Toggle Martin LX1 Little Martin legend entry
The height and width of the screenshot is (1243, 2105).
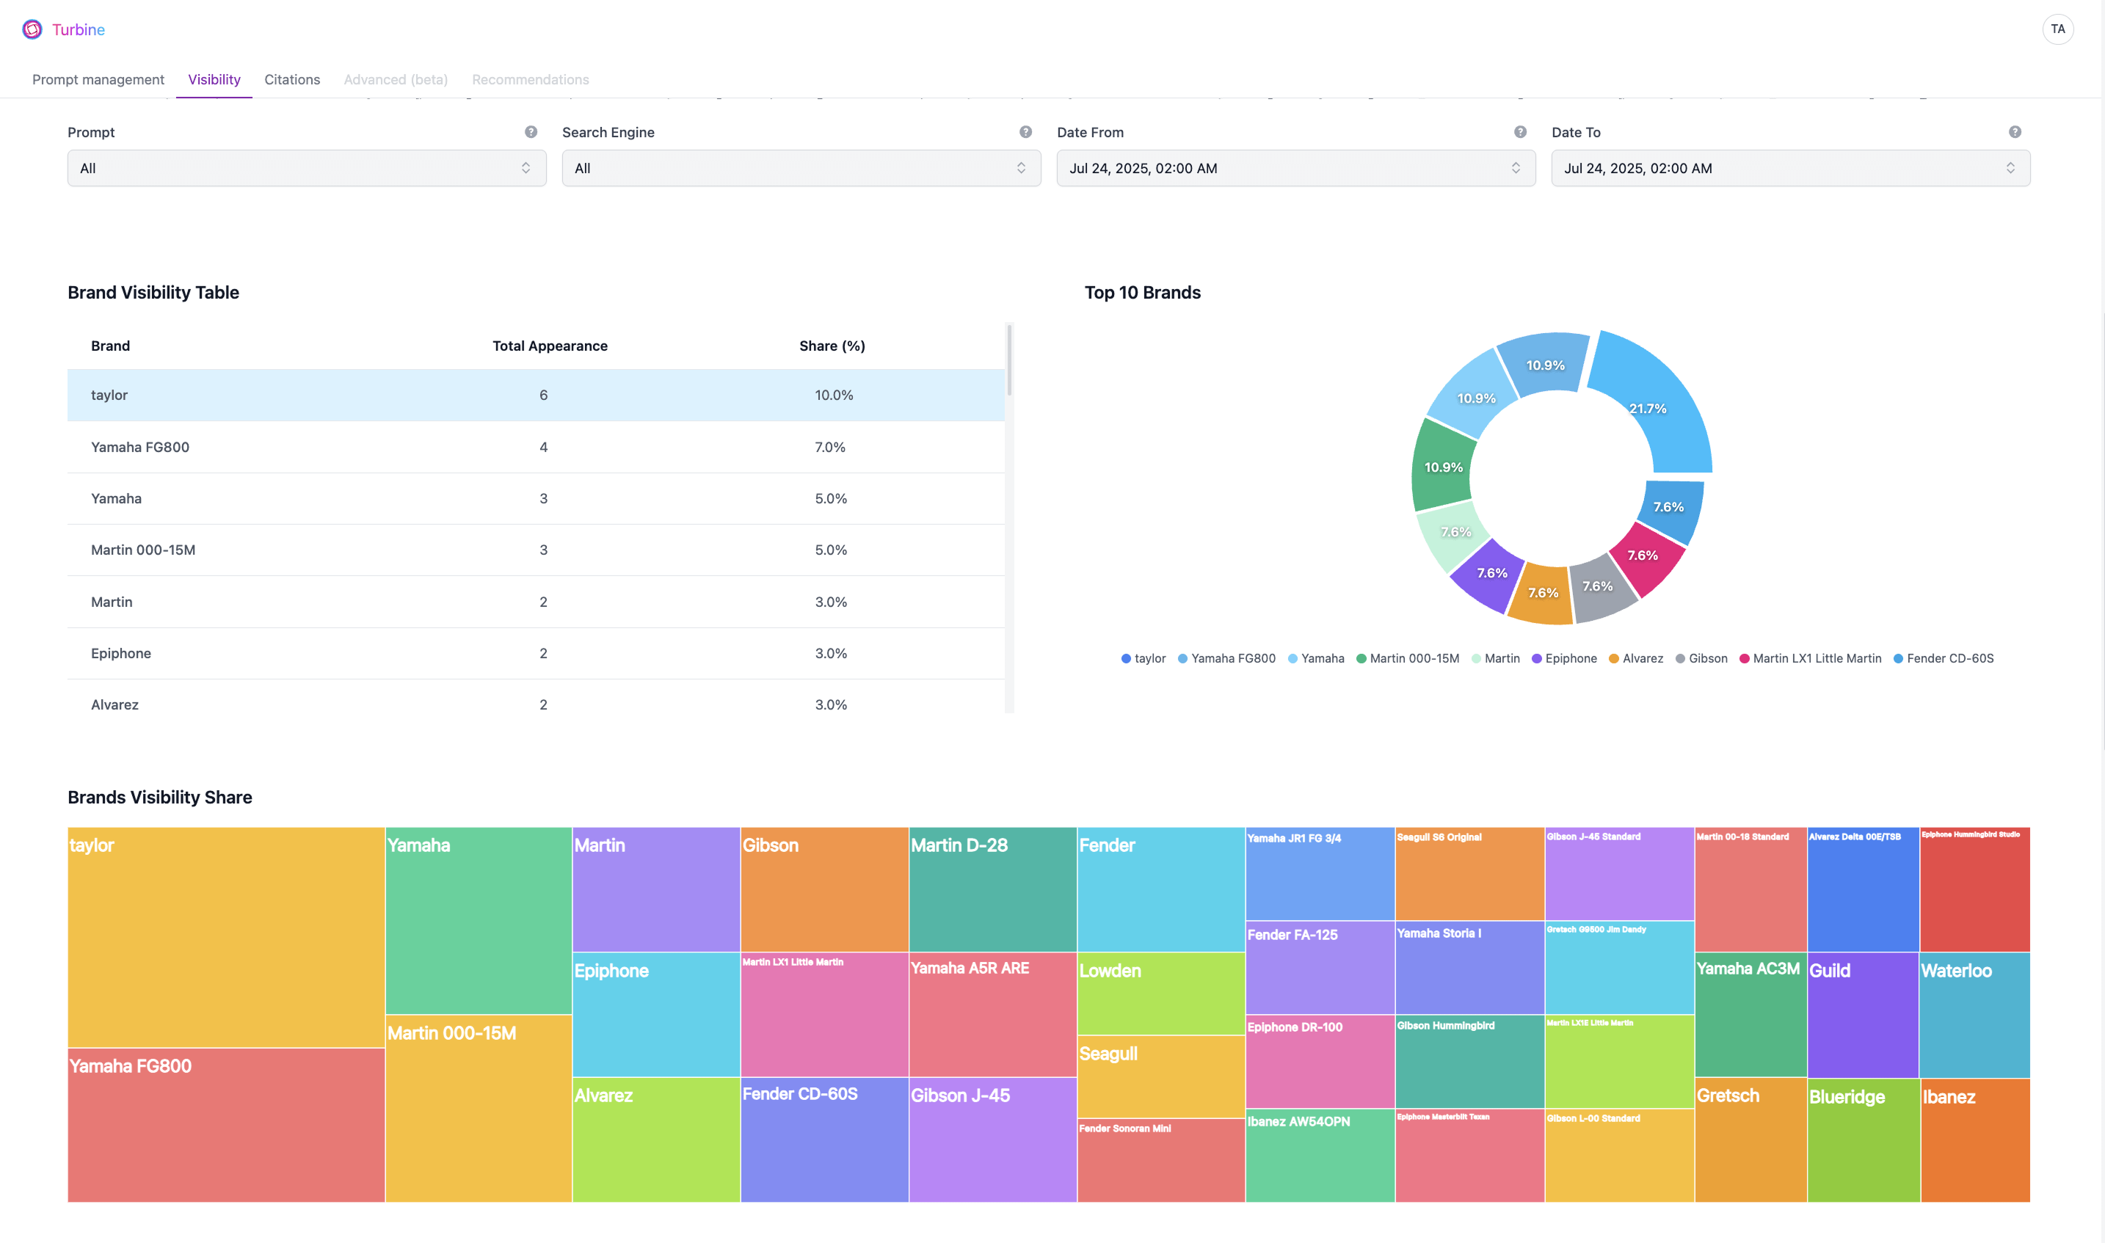[1810, 658]
